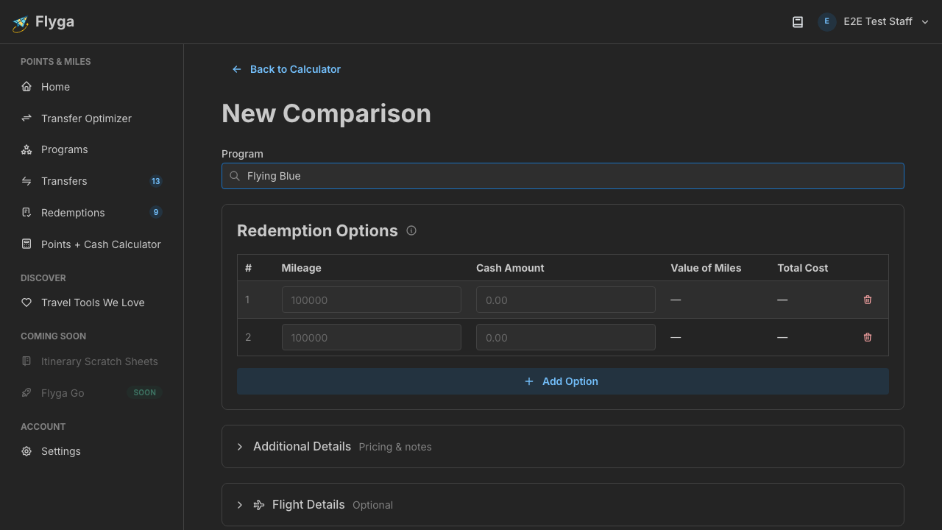Open Settings from the sidebar

pyautogui.click(x=91, y=451)
